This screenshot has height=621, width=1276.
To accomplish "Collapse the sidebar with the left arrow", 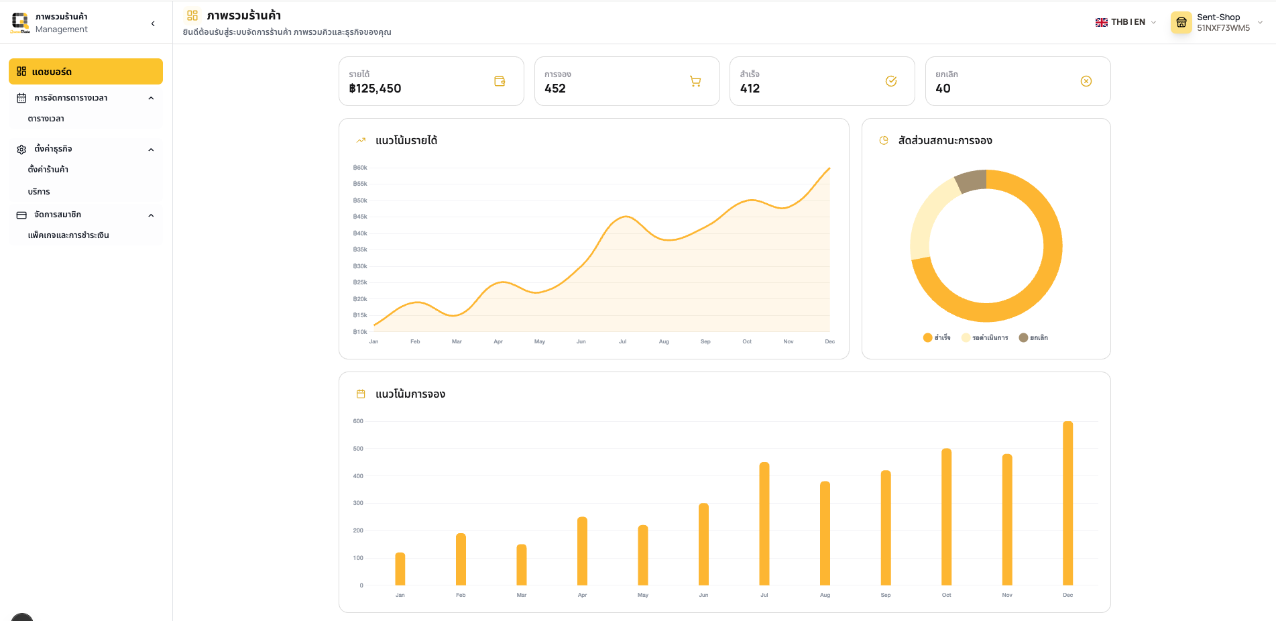I will click(153, 23).
